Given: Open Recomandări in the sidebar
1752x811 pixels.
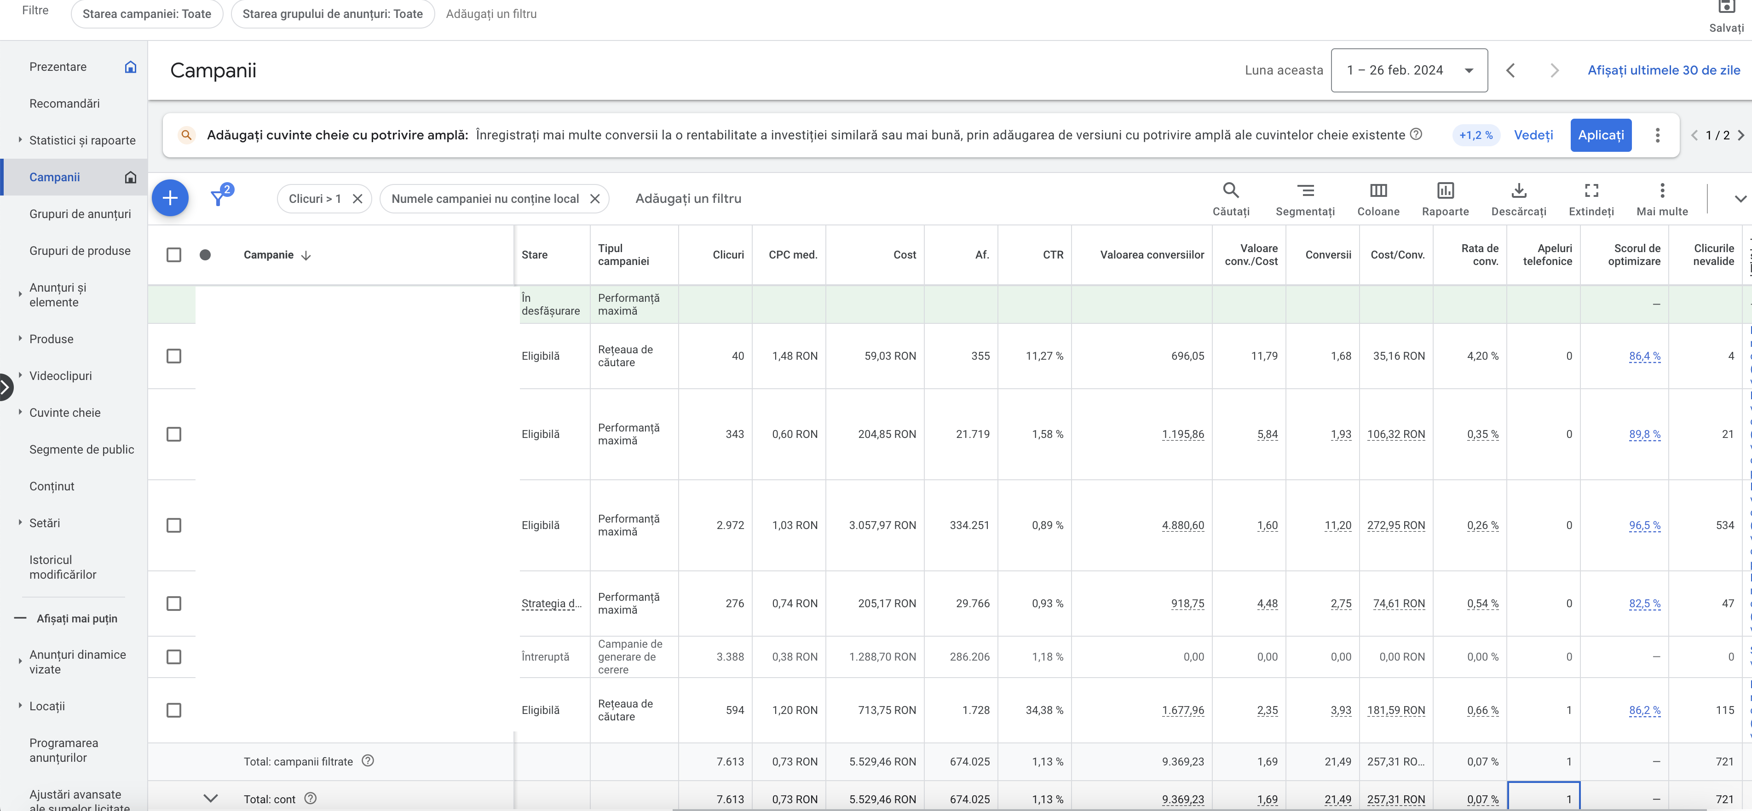Looking at the screenshot, I should [64, 104].
